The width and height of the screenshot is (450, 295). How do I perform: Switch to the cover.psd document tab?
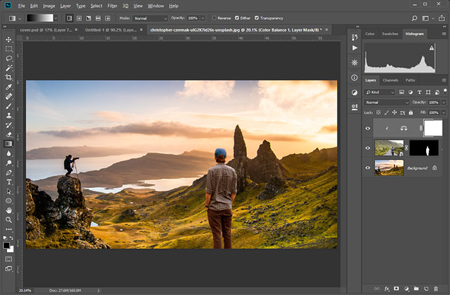pyautogui.click(x=46, y=29)
